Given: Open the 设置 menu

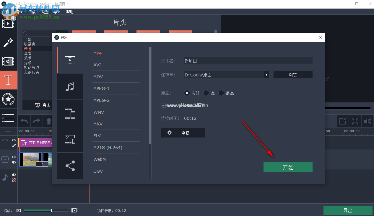Looking at the screenshot, I should tap(45, 12).
